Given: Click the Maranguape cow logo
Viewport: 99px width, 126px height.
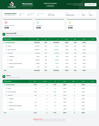Looking at the screenshot, I should pos(12,5).
